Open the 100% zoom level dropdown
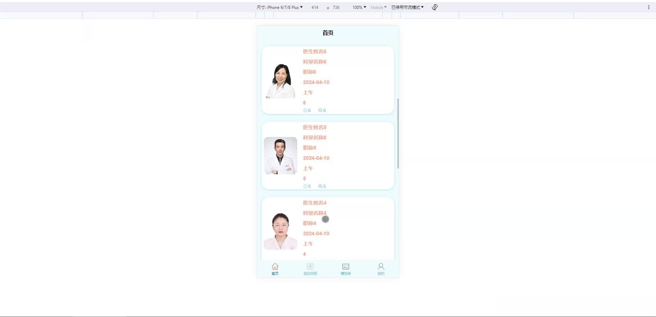The height and width of the screenshot is (317, 656). pos(358,7)
